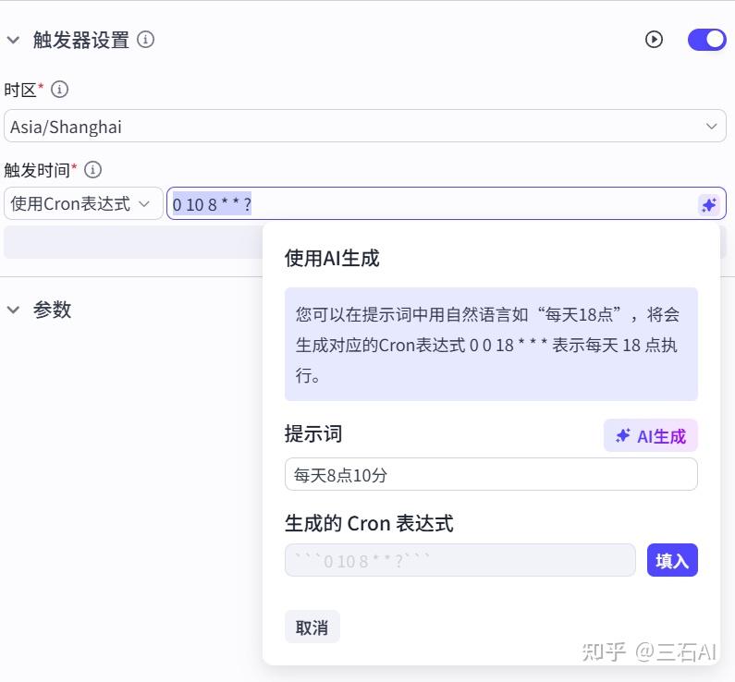The image size is (735, 682).
Task: Click the 参数 section title
Action: point(52,311)
